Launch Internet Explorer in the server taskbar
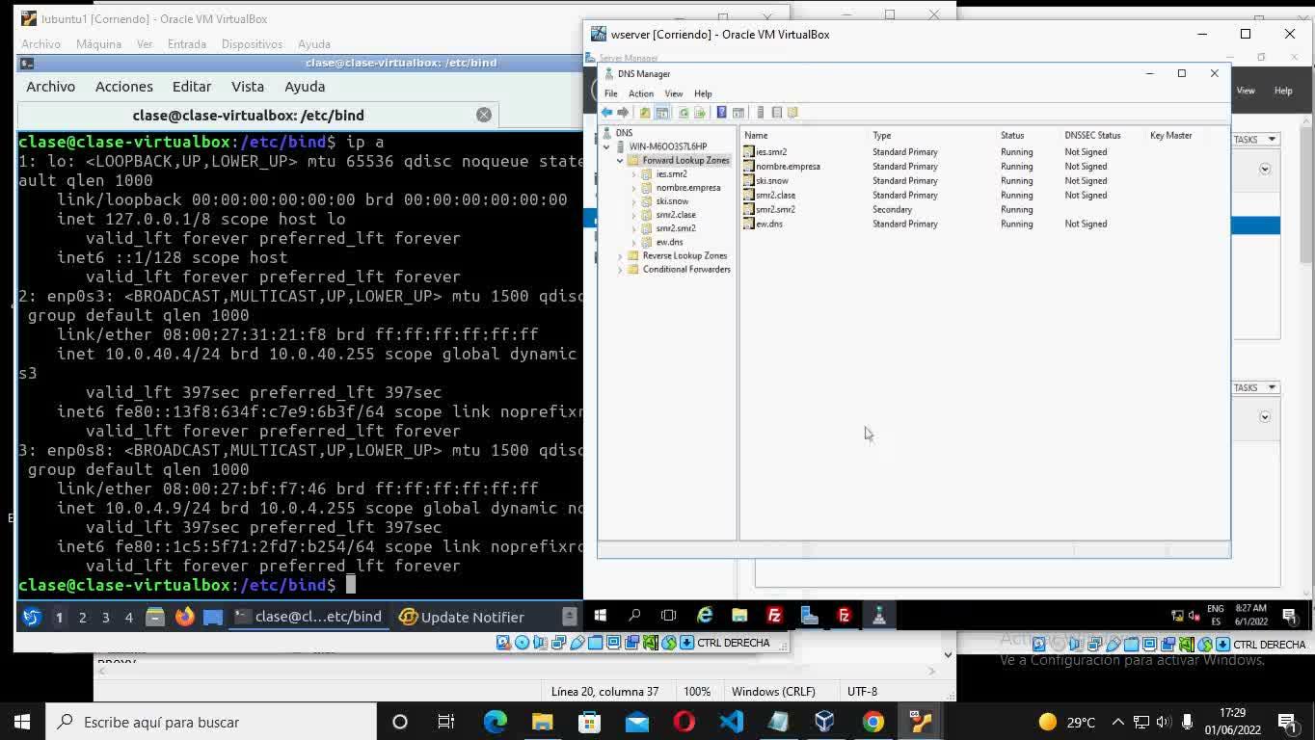 (x=705, y=616)
